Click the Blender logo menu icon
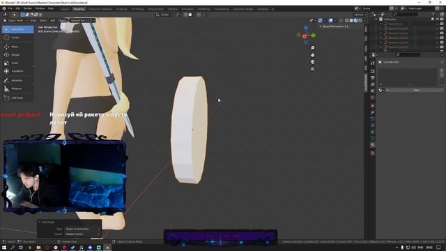The width and height of the screenshot is (446, 251). click(x=4, y=8)
